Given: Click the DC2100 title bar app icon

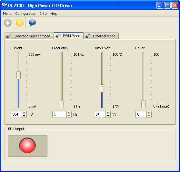Looking at the screenshot, I should coord(5,5).
